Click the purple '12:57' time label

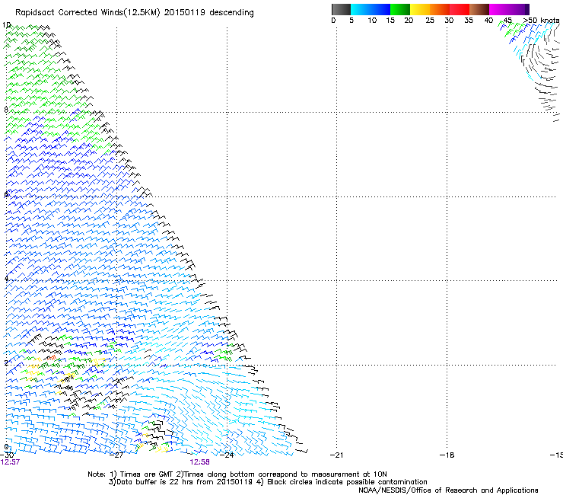tap(10, 462)
